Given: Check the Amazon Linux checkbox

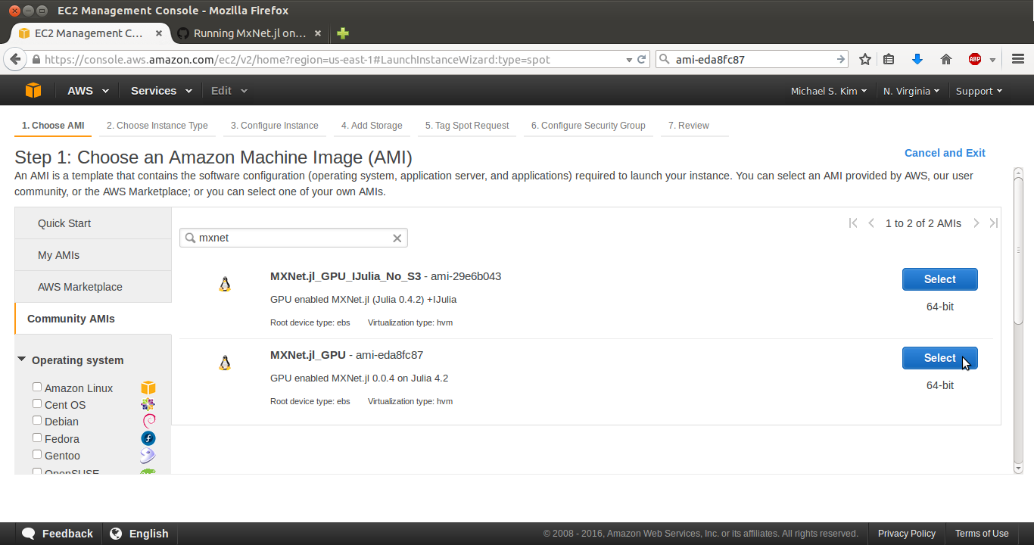Looking at the screenshot, I should click(x=37, y=387).
